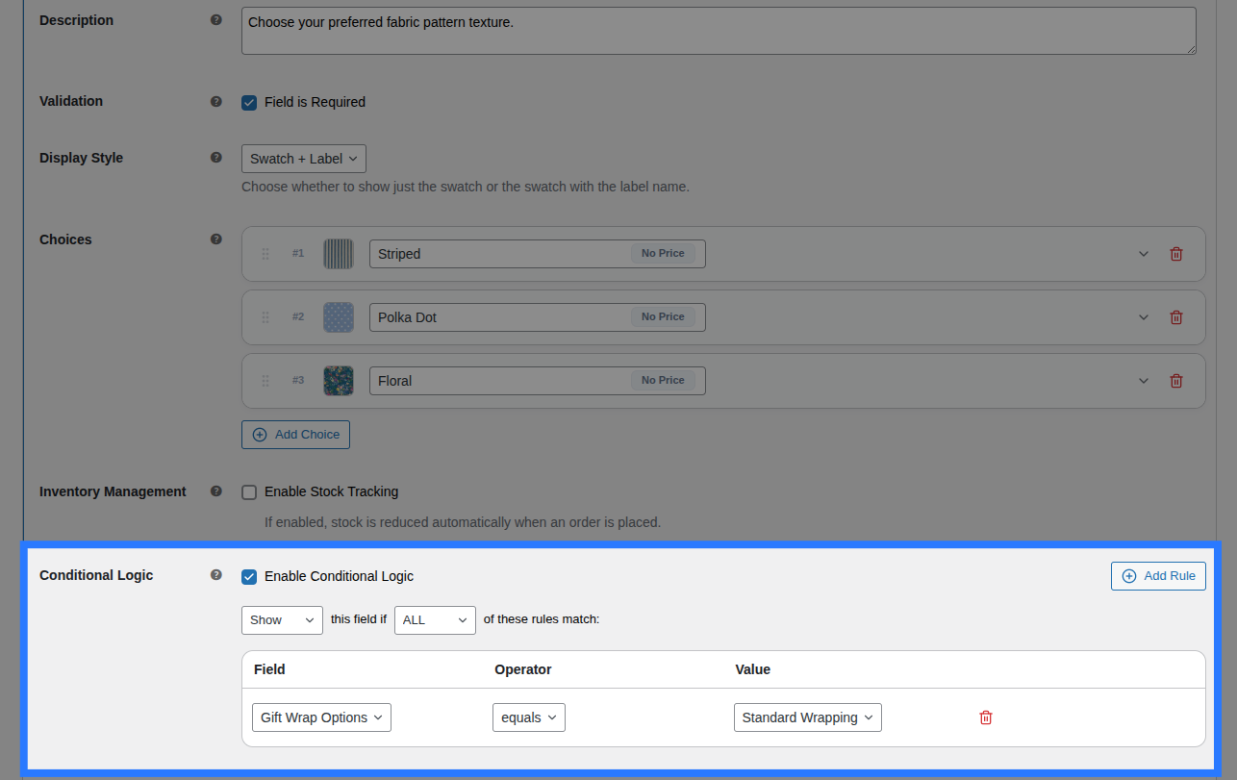This screenshot has height=780, width=1237.
Task: Grab drag handle of Polka Dot choice
Action: [x=265, y=317]
